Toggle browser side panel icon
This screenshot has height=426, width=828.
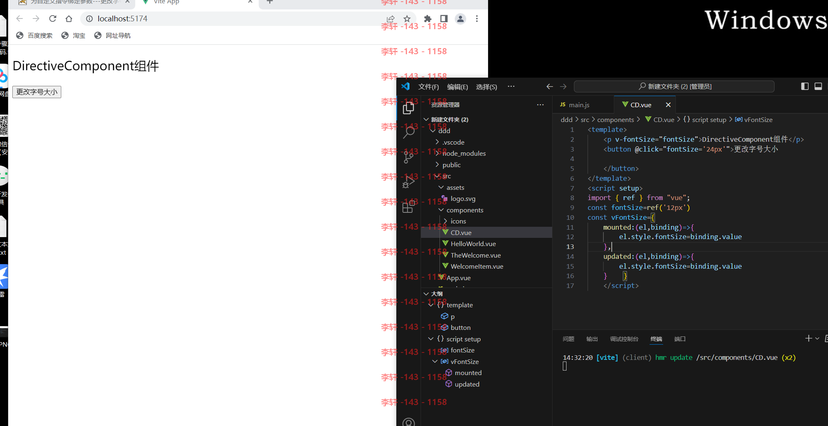[444, 18]
